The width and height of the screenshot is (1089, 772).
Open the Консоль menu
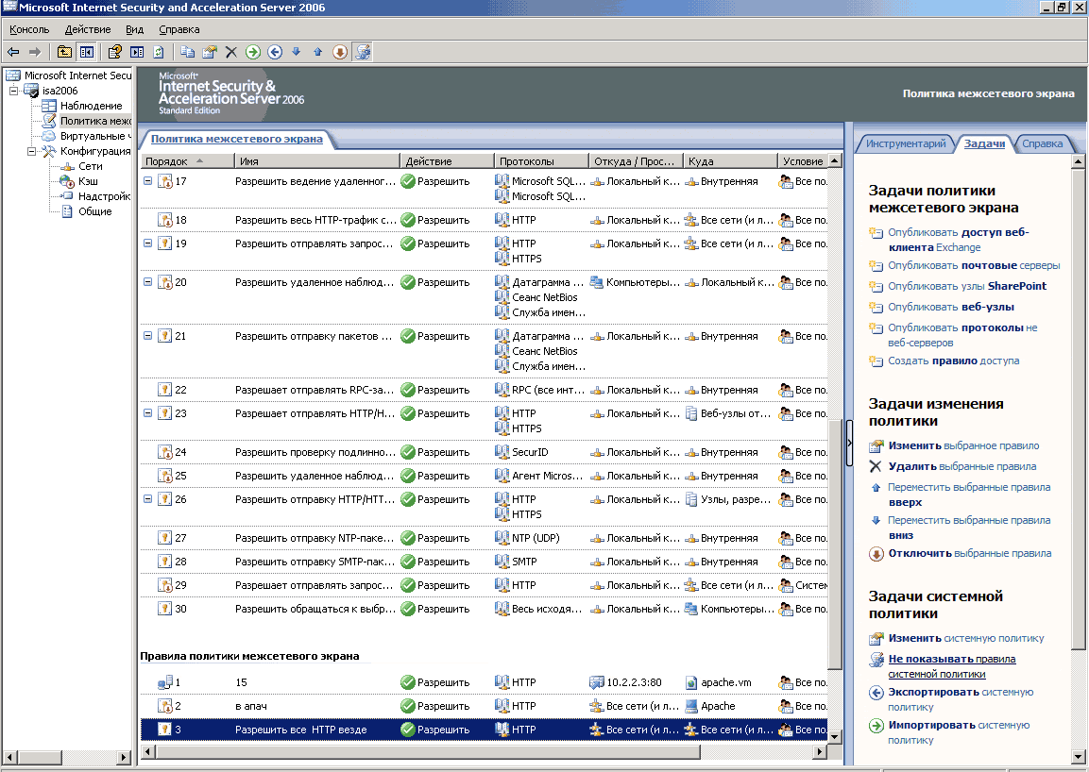pyautogui.click(x=29, y=30)
